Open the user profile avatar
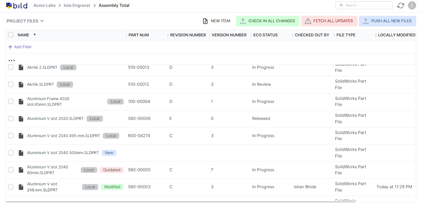421x205 pixels. pos(412,5)
